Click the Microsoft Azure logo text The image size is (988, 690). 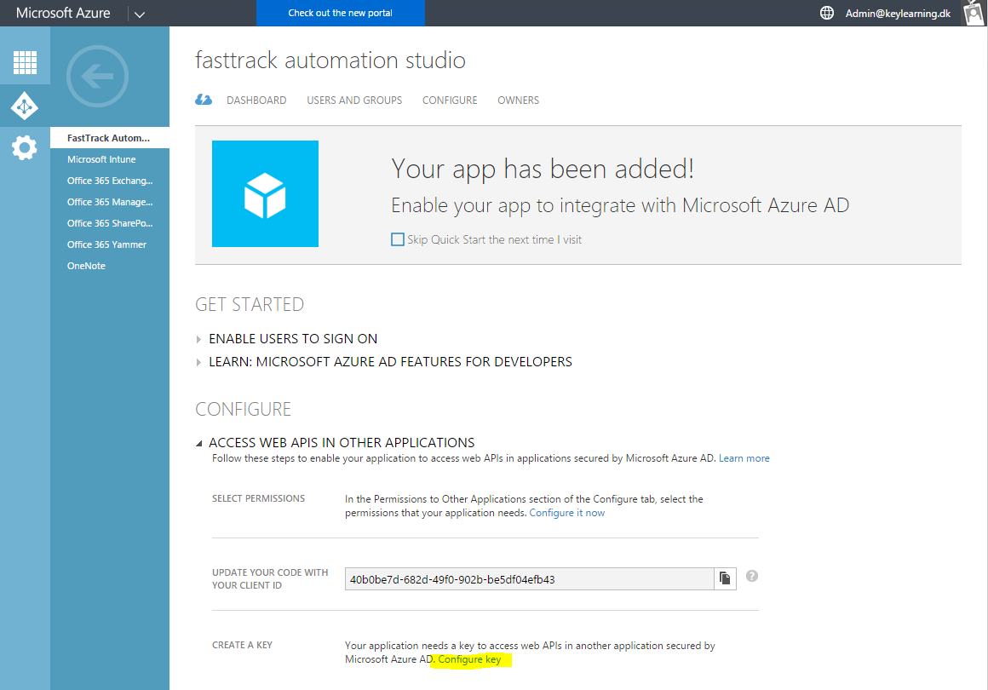(63, 13)
